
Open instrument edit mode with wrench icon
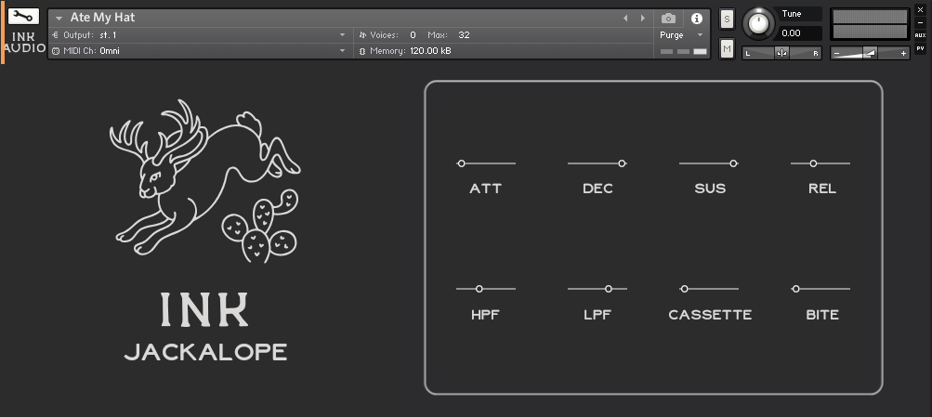point(23,17)
